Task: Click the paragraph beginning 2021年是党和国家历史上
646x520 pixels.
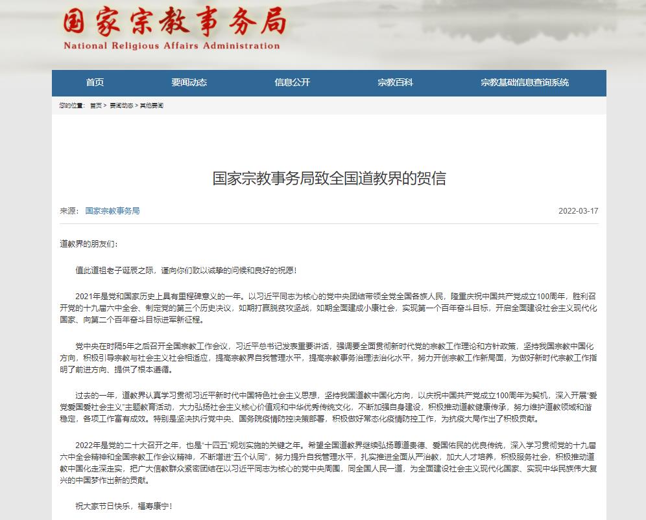Action: (x=328, y=308)
